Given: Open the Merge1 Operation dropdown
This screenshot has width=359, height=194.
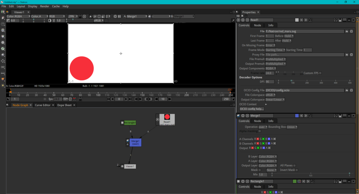Looking at the screenshot, I should 263,127.
